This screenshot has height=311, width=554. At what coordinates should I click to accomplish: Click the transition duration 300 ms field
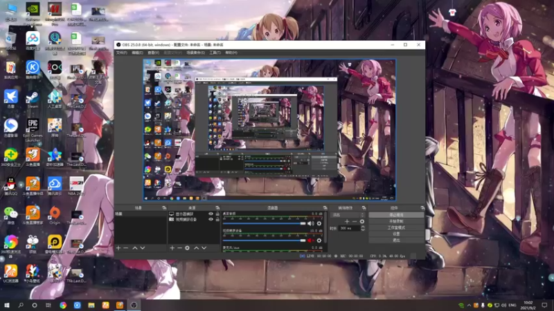pyautogui.click(x=350, y=229)
